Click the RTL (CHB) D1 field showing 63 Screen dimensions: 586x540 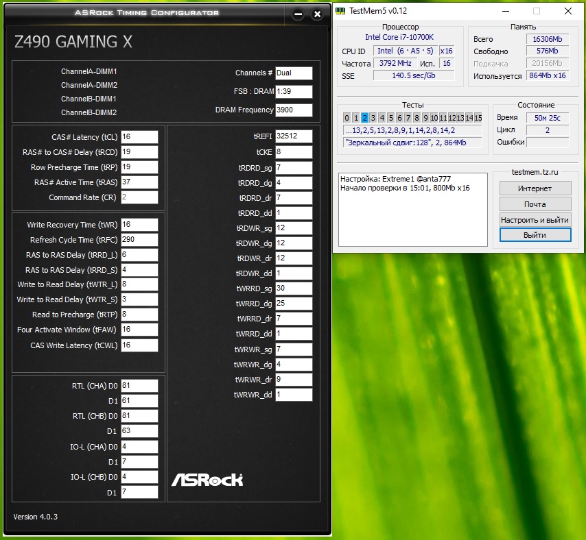point(139,430)
